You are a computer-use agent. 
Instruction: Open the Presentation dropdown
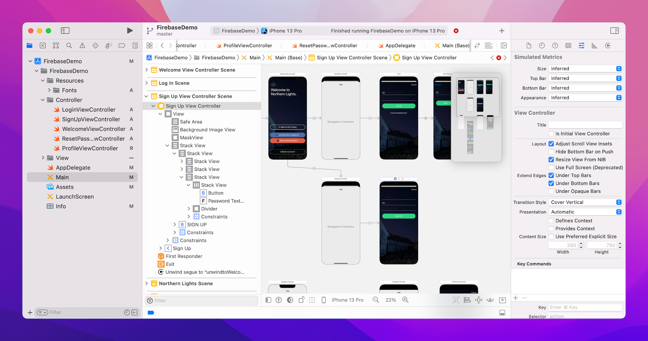point(585,212)
